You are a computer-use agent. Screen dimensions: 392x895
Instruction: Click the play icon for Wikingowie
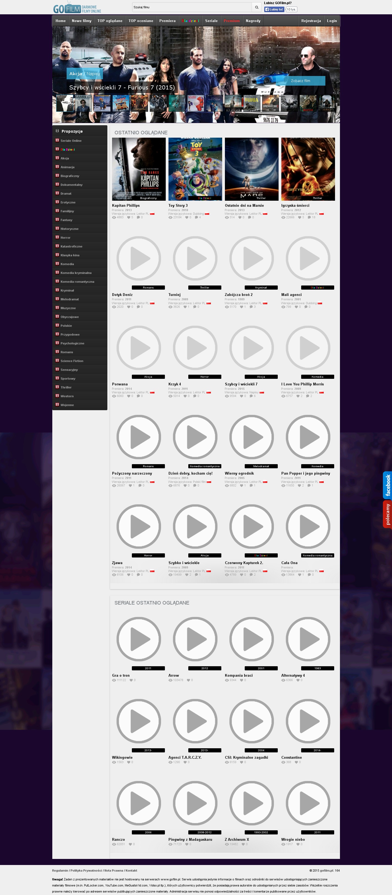[139, 721]
